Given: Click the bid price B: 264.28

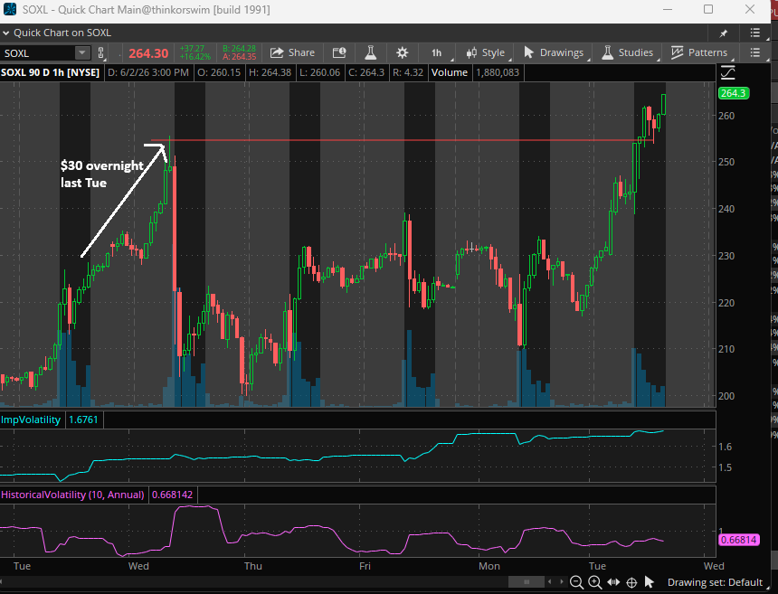Looking at the screenshot, I should tap(239, 49).
